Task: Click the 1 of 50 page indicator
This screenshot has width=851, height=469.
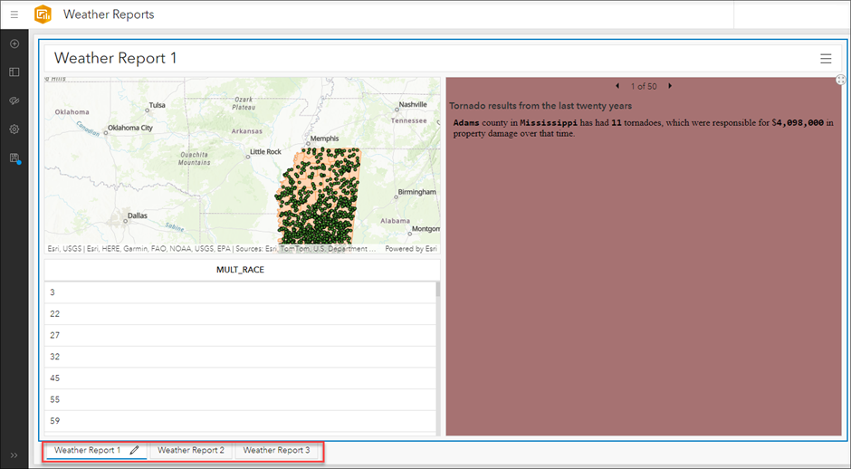Action: coord(644,86)
